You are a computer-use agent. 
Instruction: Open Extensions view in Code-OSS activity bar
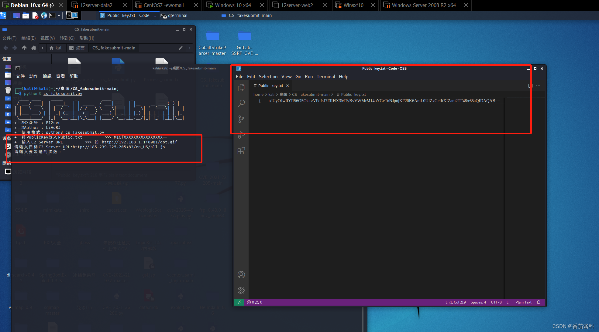[241, 151]
